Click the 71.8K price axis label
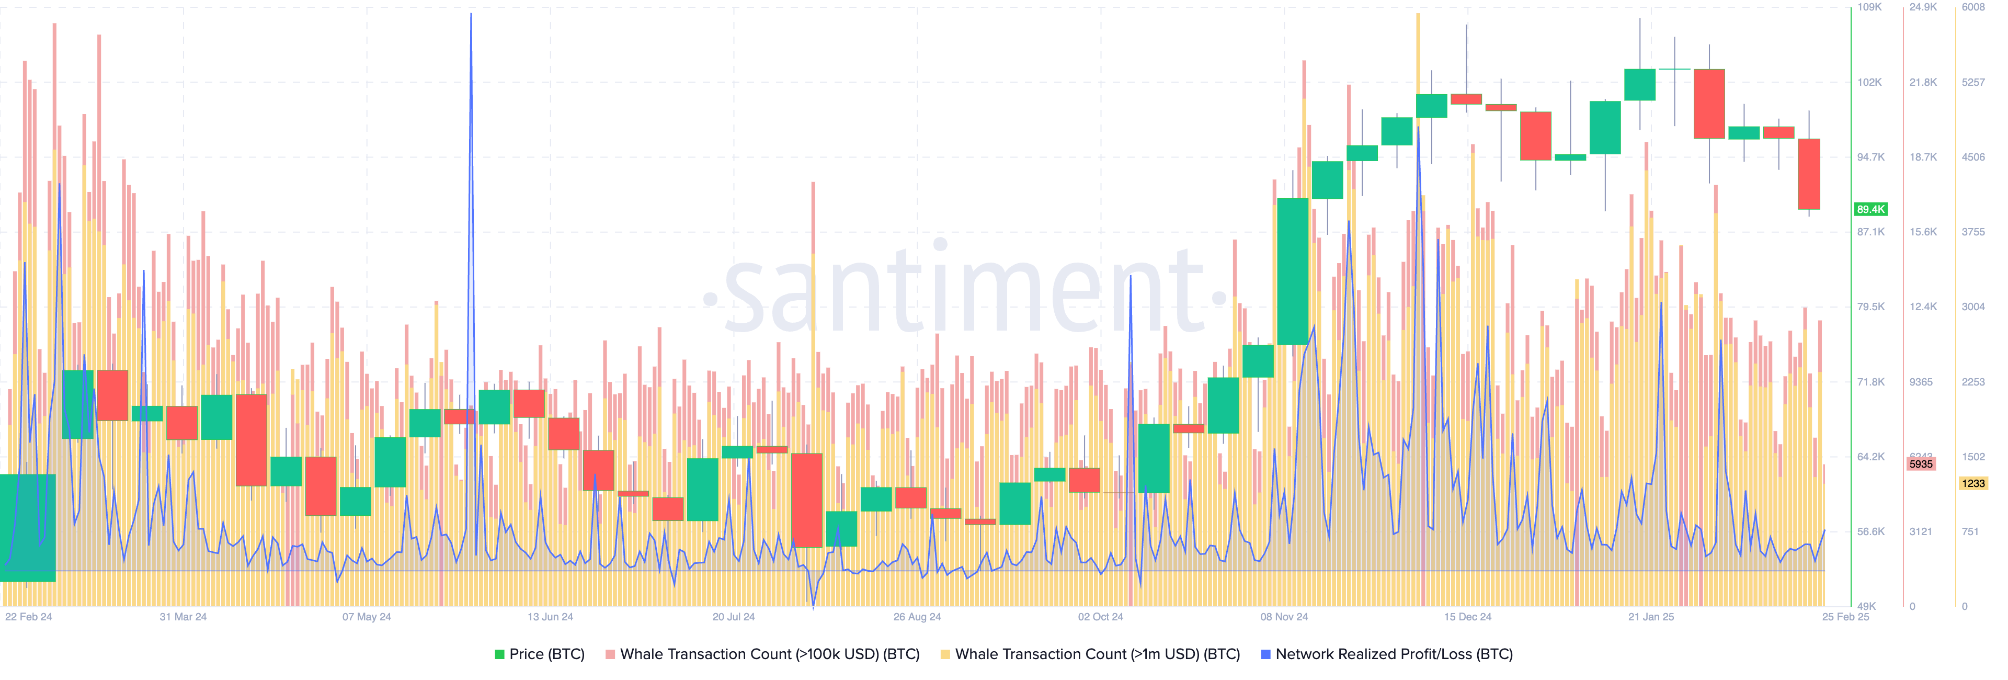The image size is (2008, 680). 1871,382
